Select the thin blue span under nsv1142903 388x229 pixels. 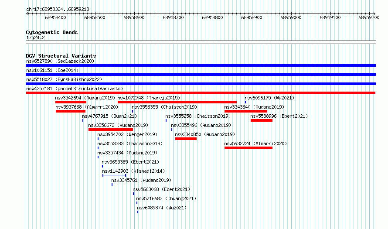[114, 175]
